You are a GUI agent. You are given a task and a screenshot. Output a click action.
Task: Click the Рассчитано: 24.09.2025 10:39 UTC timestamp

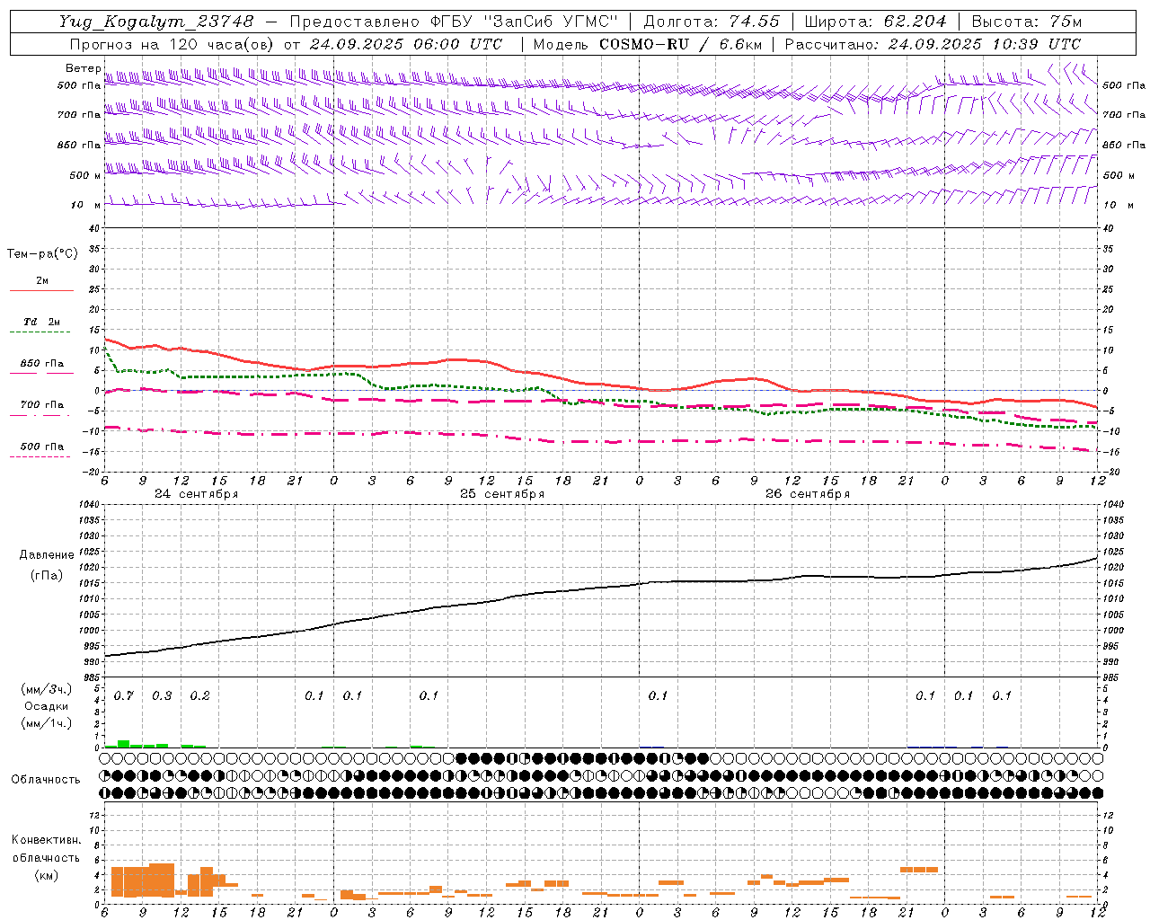tap(933, 44)
